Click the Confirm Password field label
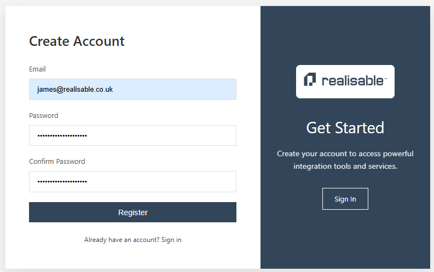Viewport: 434px width, 272px height. click(x=57, y=162)
